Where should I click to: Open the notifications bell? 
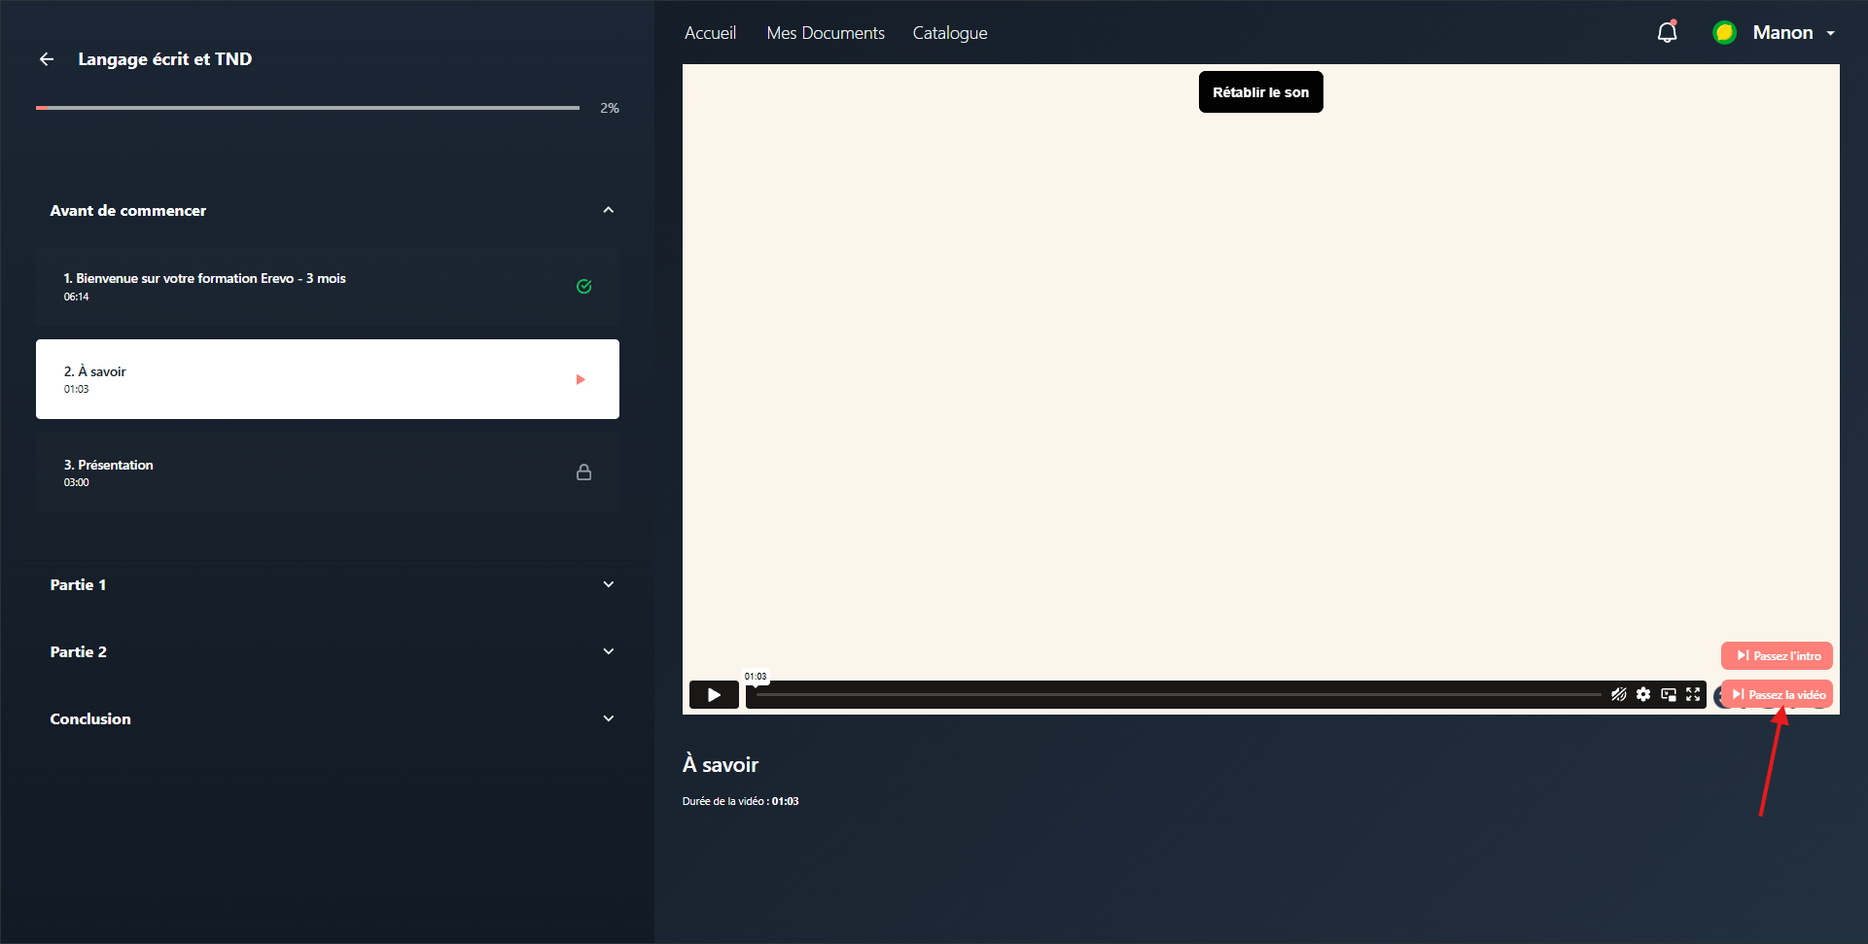(1667, 32)
